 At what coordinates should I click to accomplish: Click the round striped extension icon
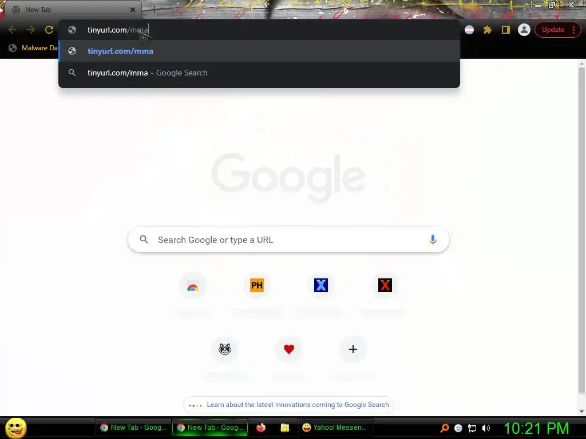[x=469, y=30]
